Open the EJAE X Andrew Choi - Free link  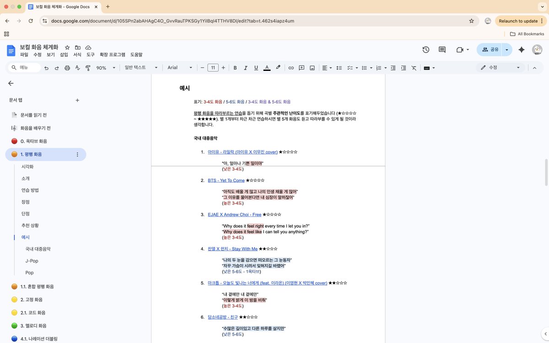pos(234,214)
